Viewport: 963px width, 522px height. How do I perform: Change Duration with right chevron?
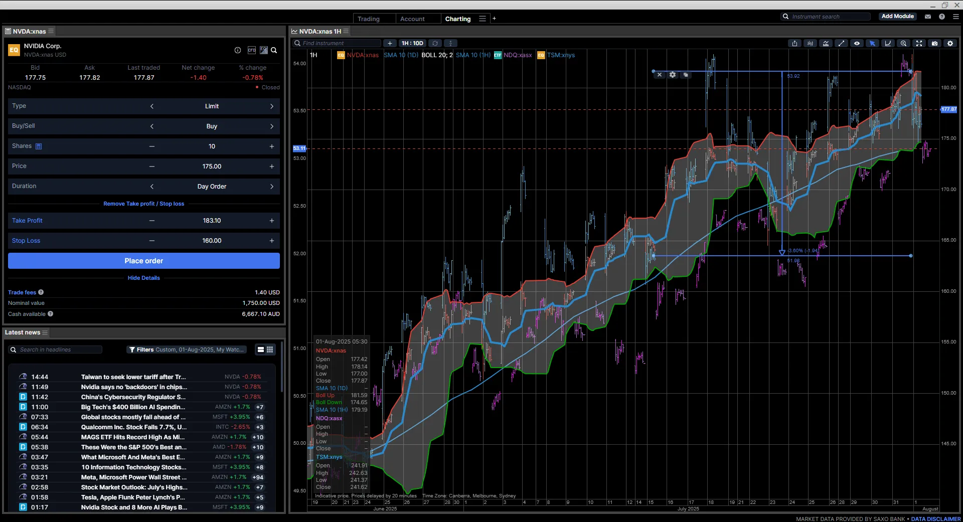click(272, 187)
